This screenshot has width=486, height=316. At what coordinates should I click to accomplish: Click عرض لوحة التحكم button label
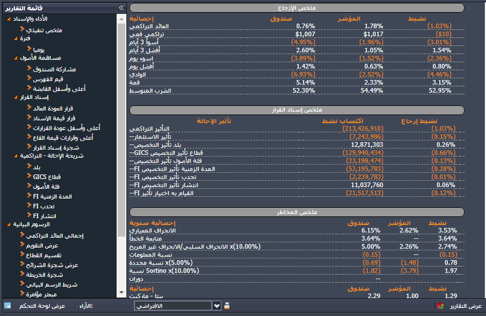tap(42, 306)
